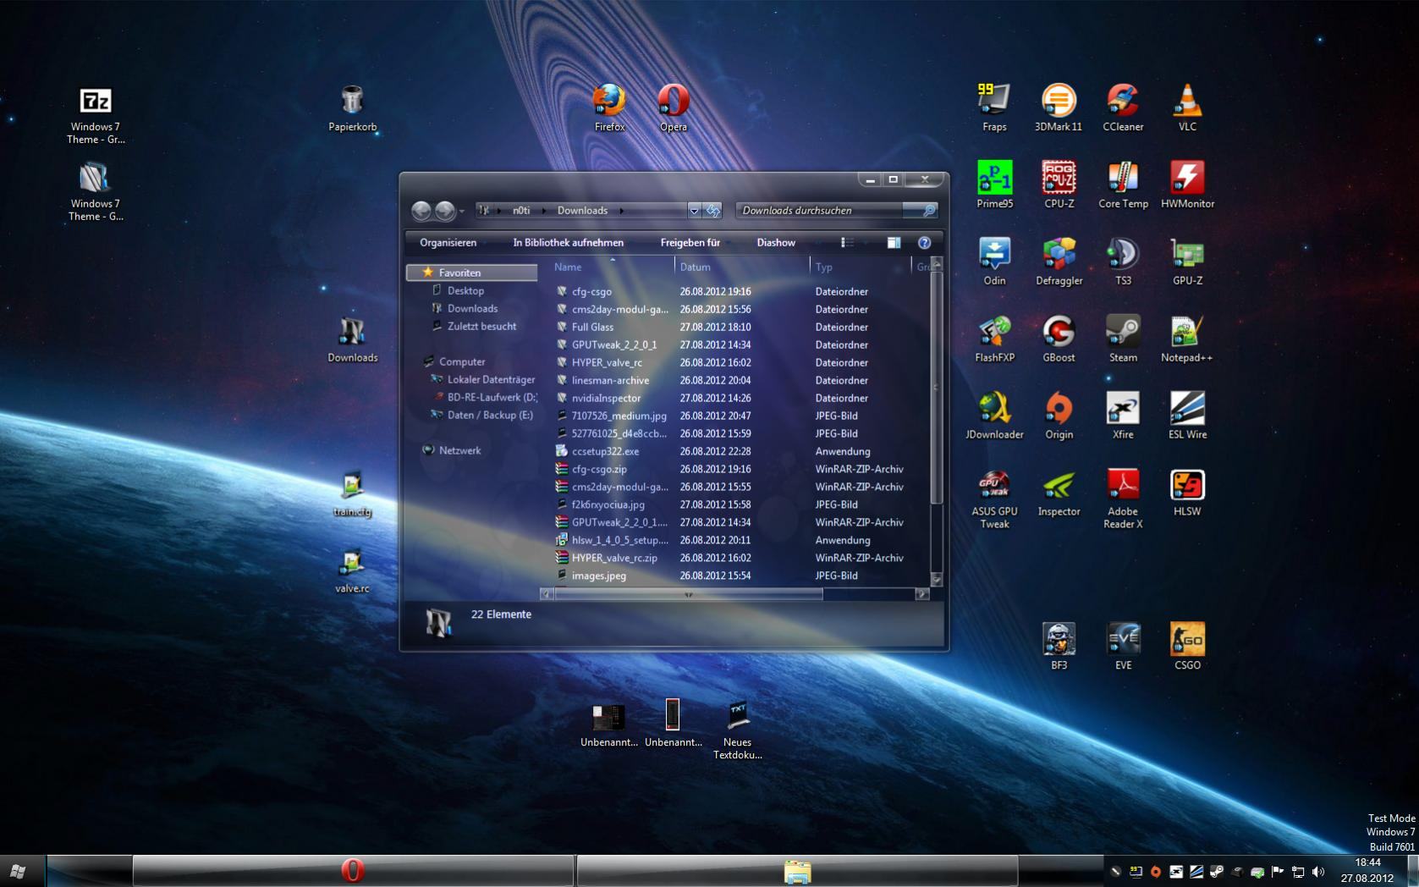Open the TS3 TeamSpeak icon
This screenshot has height=887, width=1419.
pyautogui.click(x=1123, y=262)
